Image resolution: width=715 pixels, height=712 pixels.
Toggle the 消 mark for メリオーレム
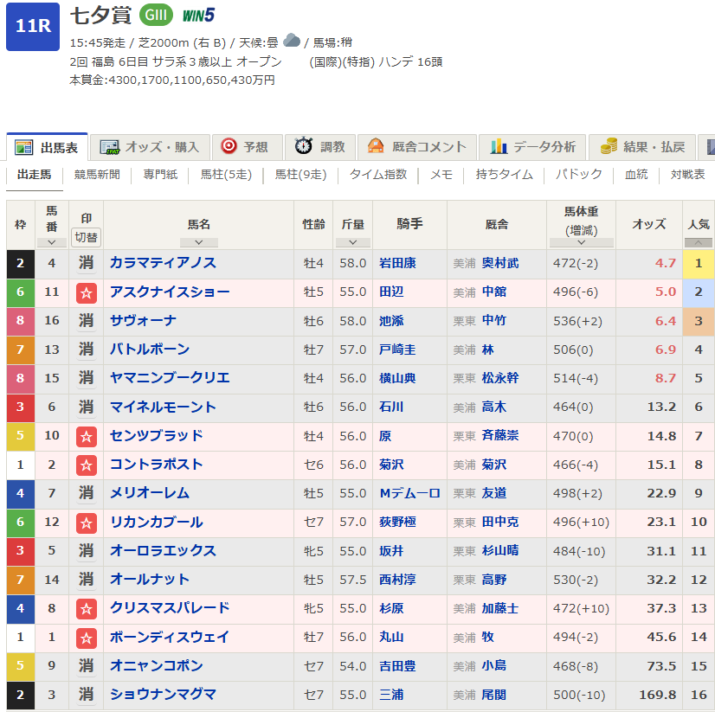coord(87,493)
